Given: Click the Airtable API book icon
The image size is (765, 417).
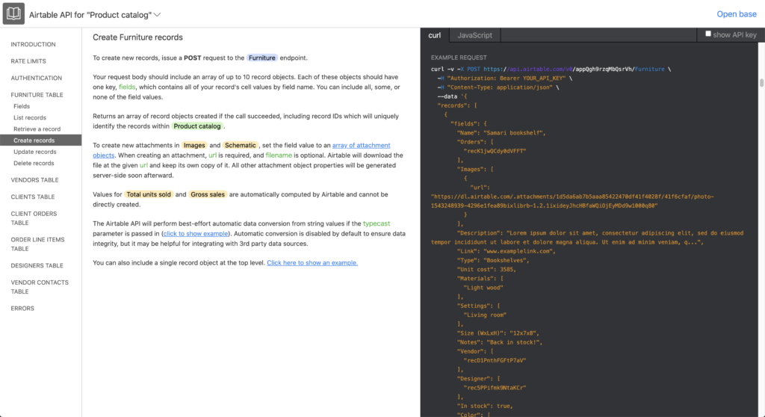Looking at the screenshot, I should click(13, 13).
